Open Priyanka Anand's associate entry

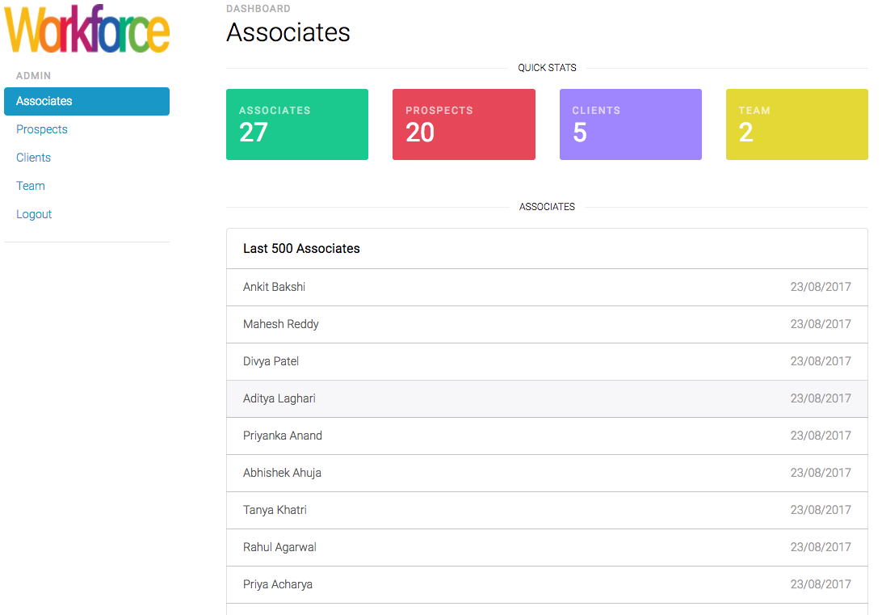click(548, 436)
